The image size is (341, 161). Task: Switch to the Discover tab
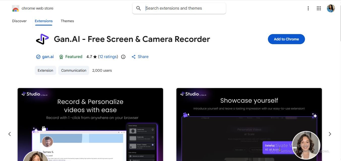[19, 21]
